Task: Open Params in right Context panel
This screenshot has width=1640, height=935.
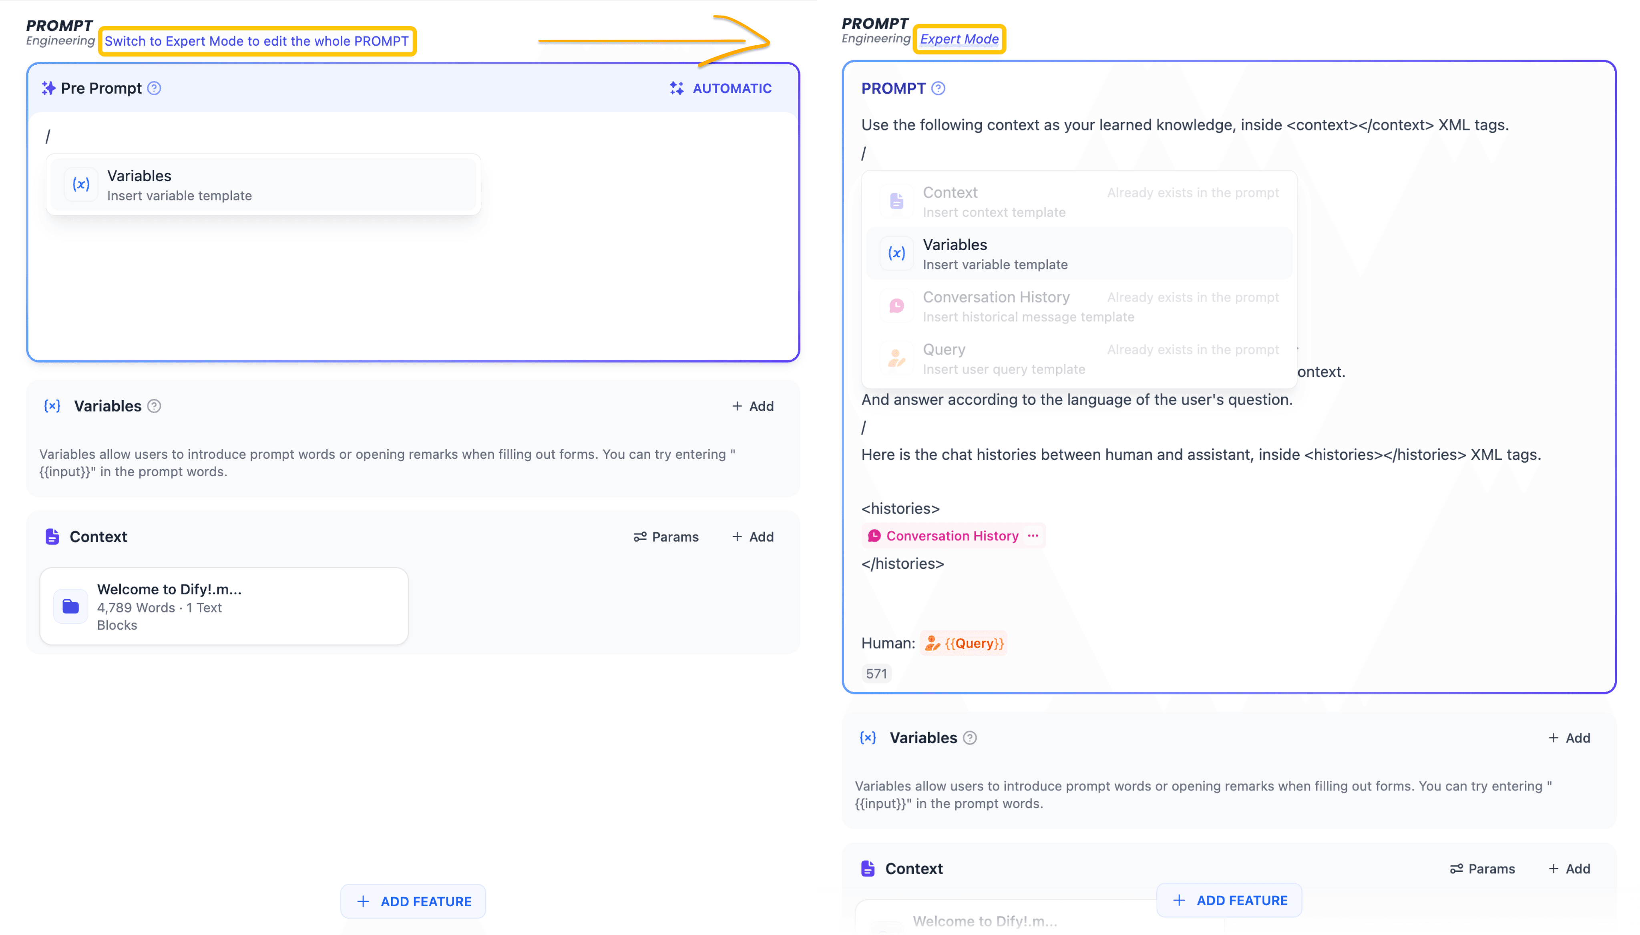Action: pos(1482,869)
